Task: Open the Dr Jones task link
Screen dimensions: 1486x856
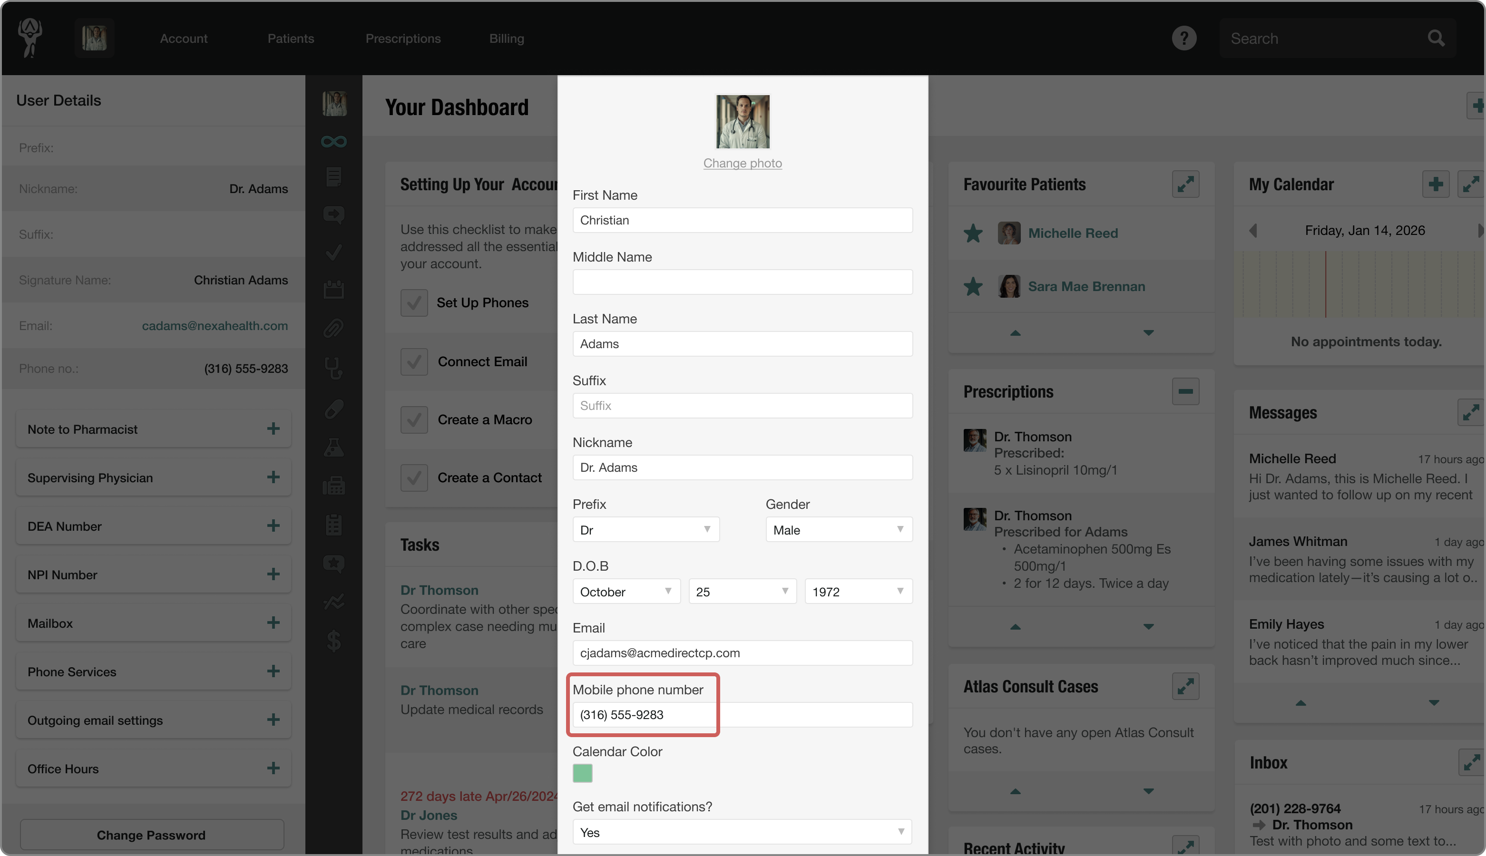Action: click(429, 815)
